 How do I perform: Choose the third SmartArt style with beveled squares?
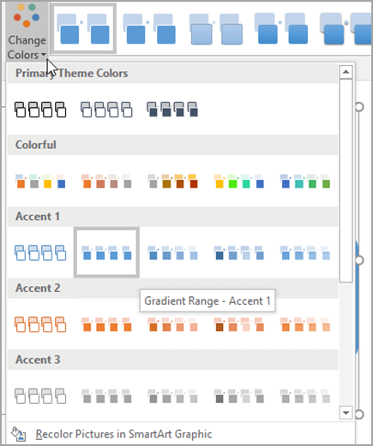click(x=216, y=29)
